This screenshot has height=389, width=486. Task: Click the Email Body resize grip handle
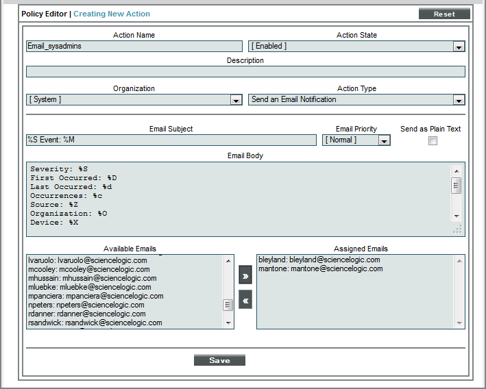click(457, 229)
